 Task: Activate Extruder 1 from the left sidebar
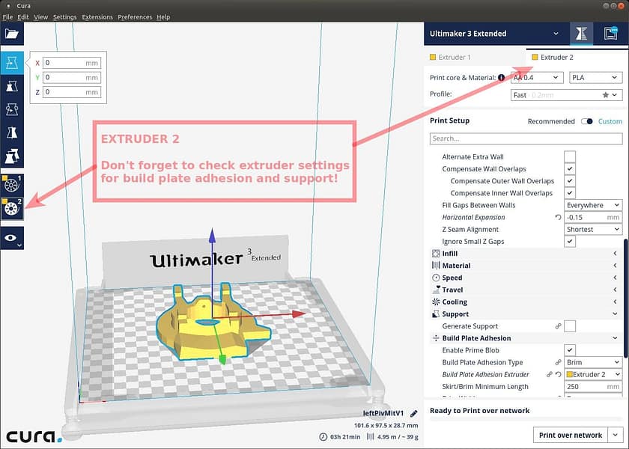coord(10,183)
